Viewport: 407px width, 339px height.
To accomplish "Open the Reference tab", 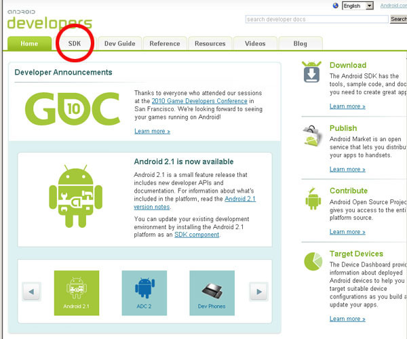I will point(165,43).
